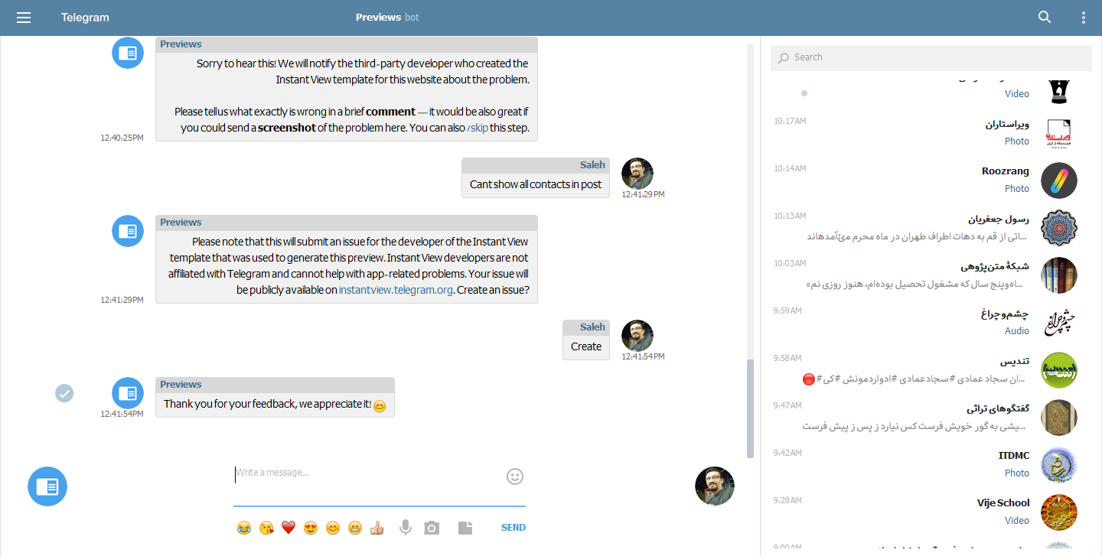Image resolution: width=1102 pixels, height=556 pixels.
Task: Open the main hamburger menu
Action: click(x=23, y=17)
